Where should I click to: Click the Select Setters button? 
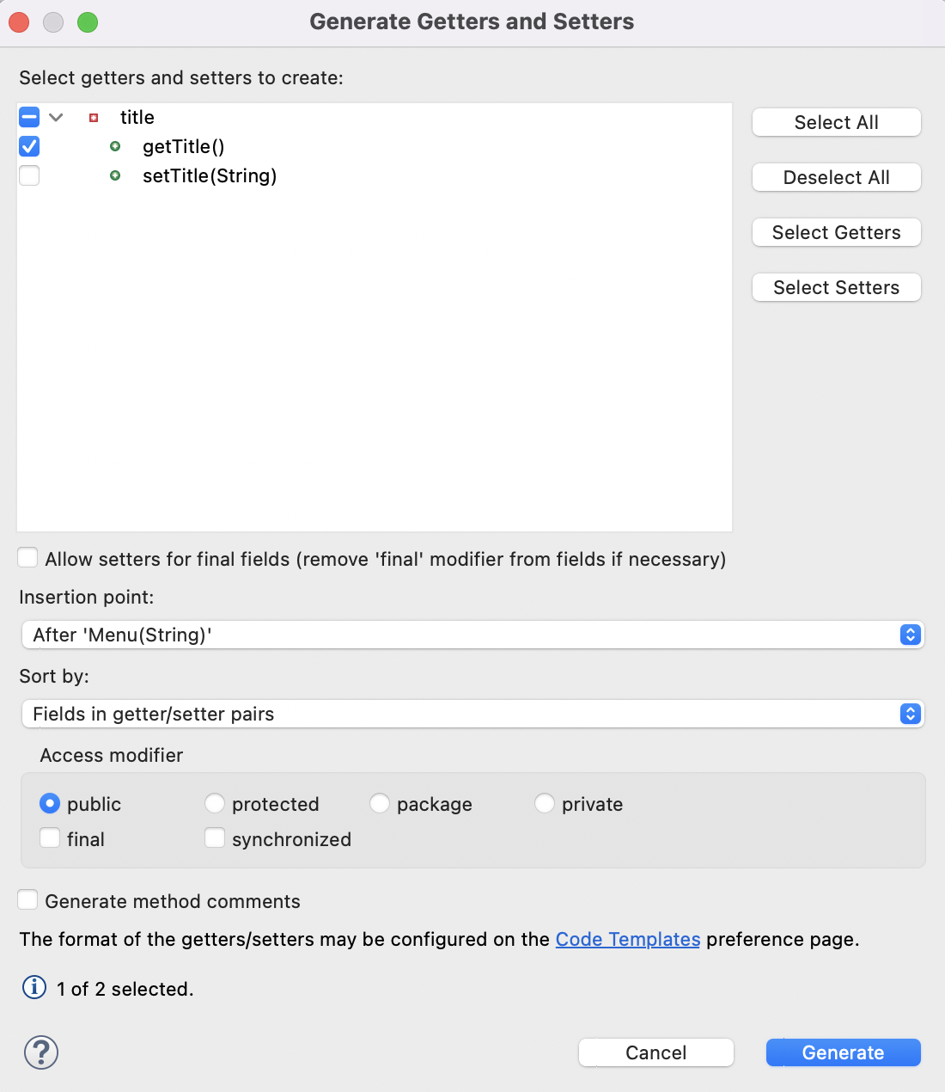pos(837,287)
